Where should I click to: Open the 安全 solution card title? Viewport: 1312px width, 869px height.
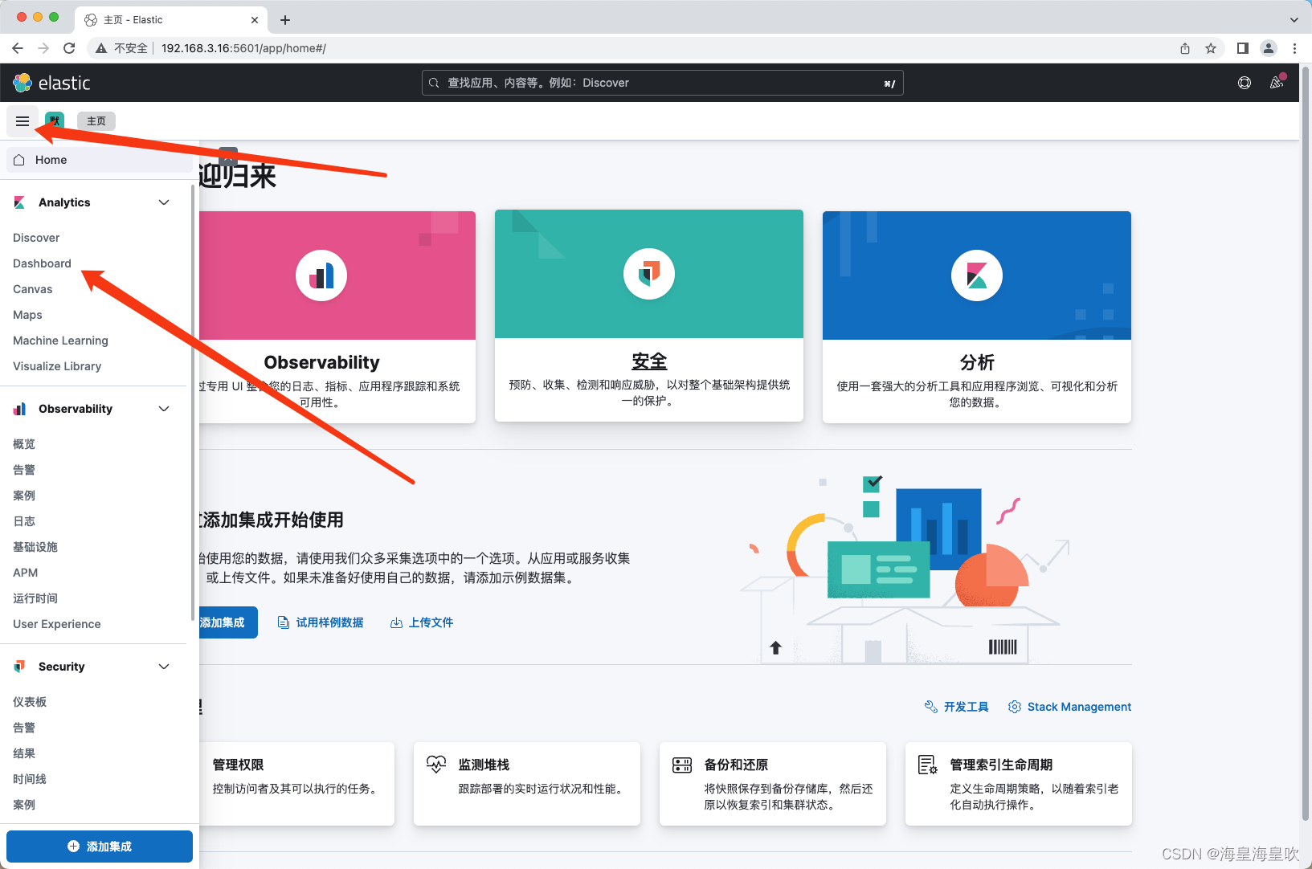(649, 361)
